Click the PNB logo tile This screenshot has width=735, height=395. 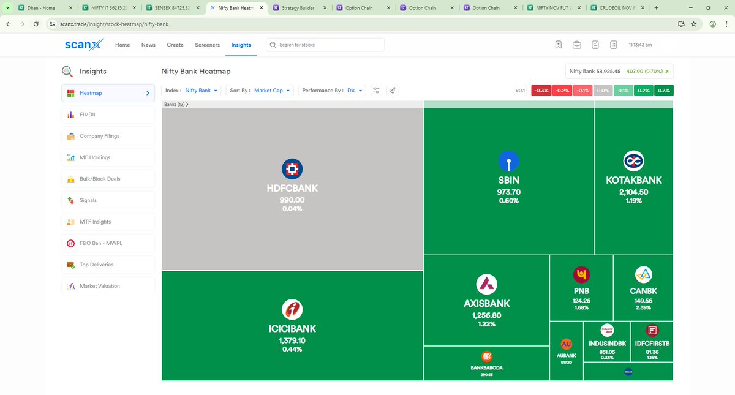coord(581,275)
